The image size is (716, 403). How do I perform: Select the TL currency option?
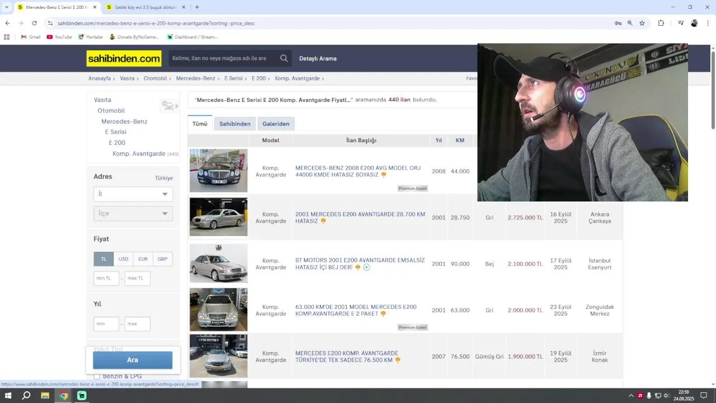103,259
